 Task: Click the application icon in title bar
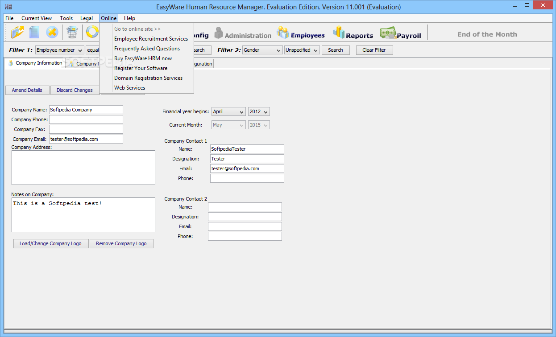point(8,7)
